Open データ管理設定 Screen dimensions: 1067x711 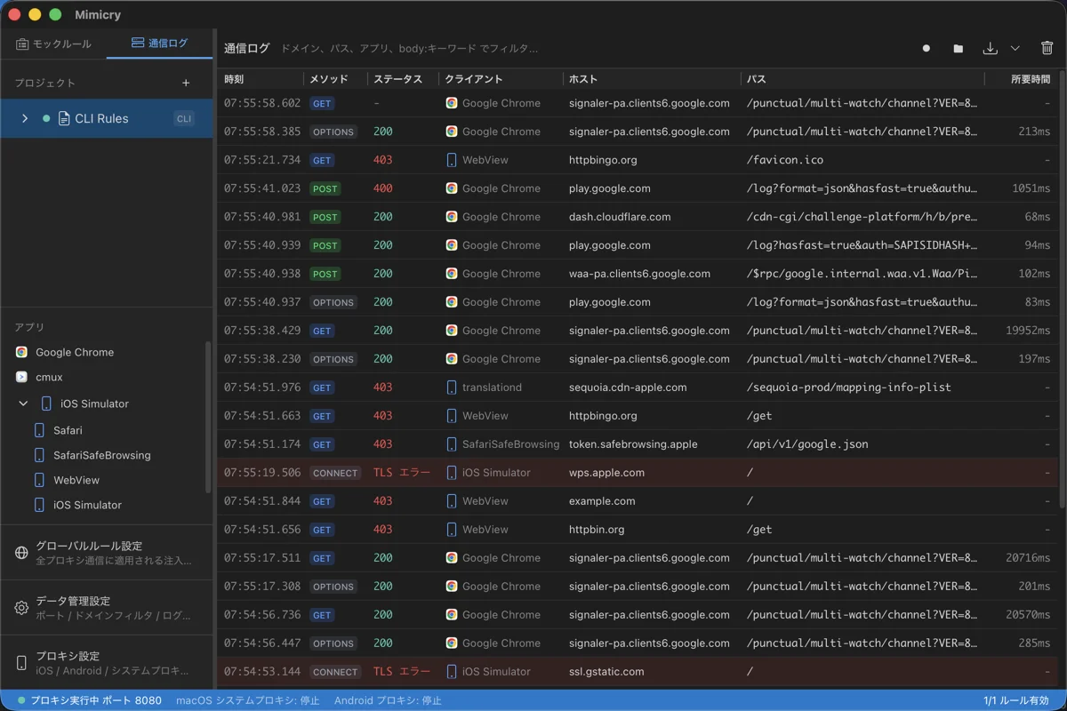pyautogui.click(x=107, y=608)
